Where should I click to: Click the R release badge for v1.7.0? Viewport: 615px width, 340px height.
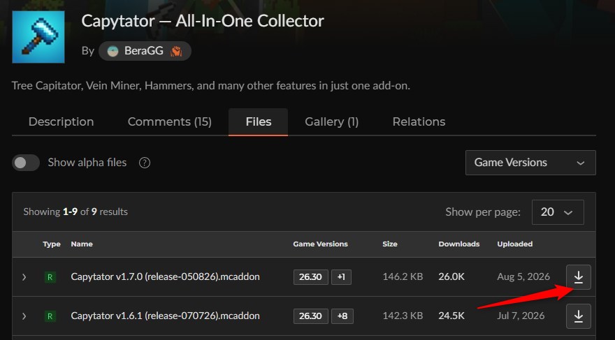point(50,277)
